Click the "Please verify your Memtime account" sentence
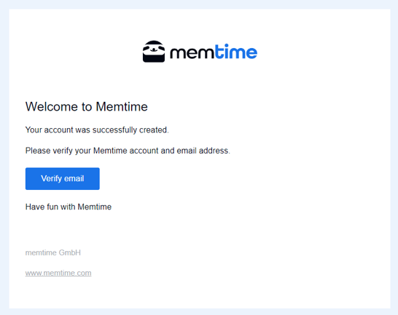The height and width of the screenshot is (315, 398). 128,151
